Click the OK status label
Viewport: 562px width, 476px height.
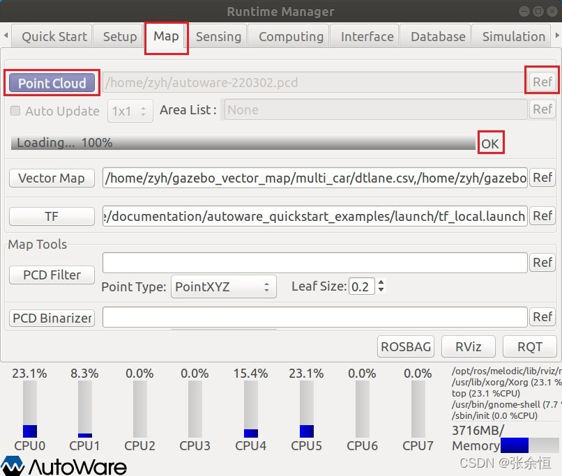490,144
